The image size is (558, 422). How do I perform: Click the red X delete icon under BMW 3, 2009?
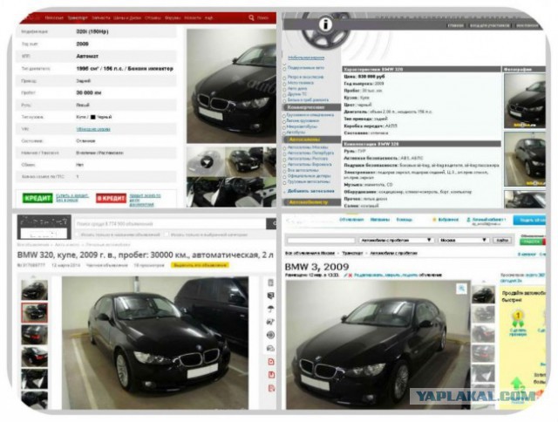(350, 275)
